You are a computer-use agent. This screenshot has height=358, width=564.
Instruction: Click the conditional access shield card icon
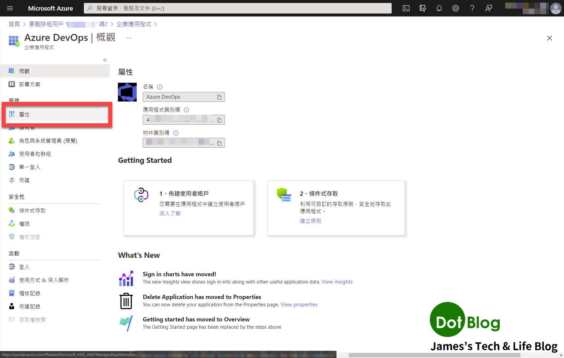(284, 195)
